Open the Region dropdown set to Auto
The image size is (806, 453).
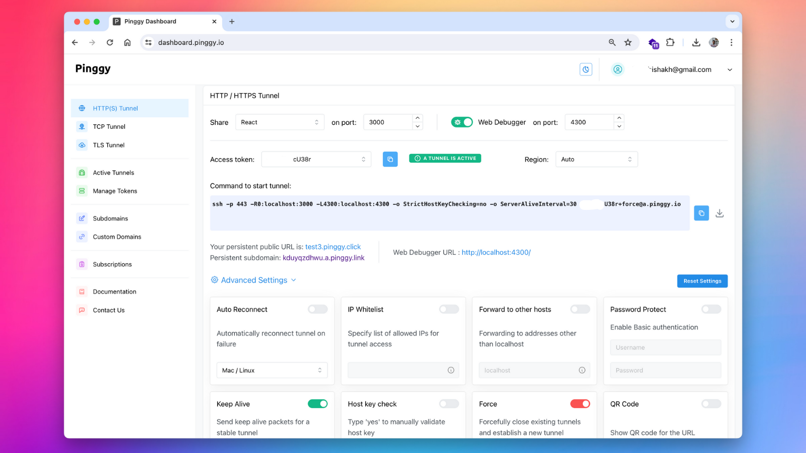(596, 159)
